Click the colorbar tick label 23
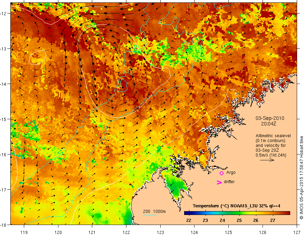Viewport: 304px width, 235px height. [x=205, y=220]
